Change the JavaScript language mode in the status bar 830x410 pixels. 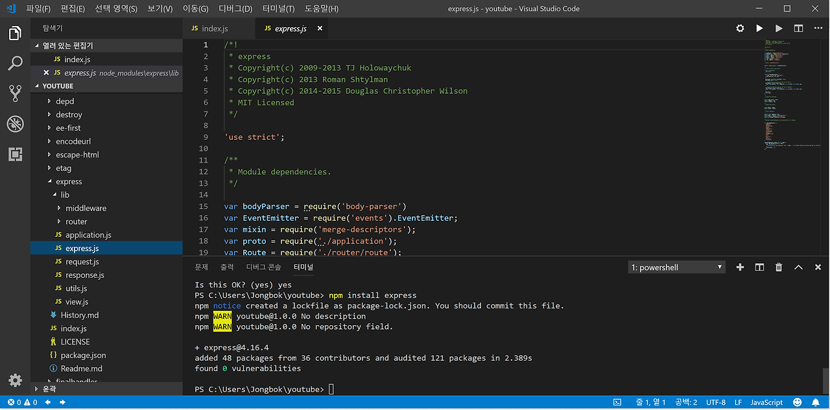[x=766, y=402]
